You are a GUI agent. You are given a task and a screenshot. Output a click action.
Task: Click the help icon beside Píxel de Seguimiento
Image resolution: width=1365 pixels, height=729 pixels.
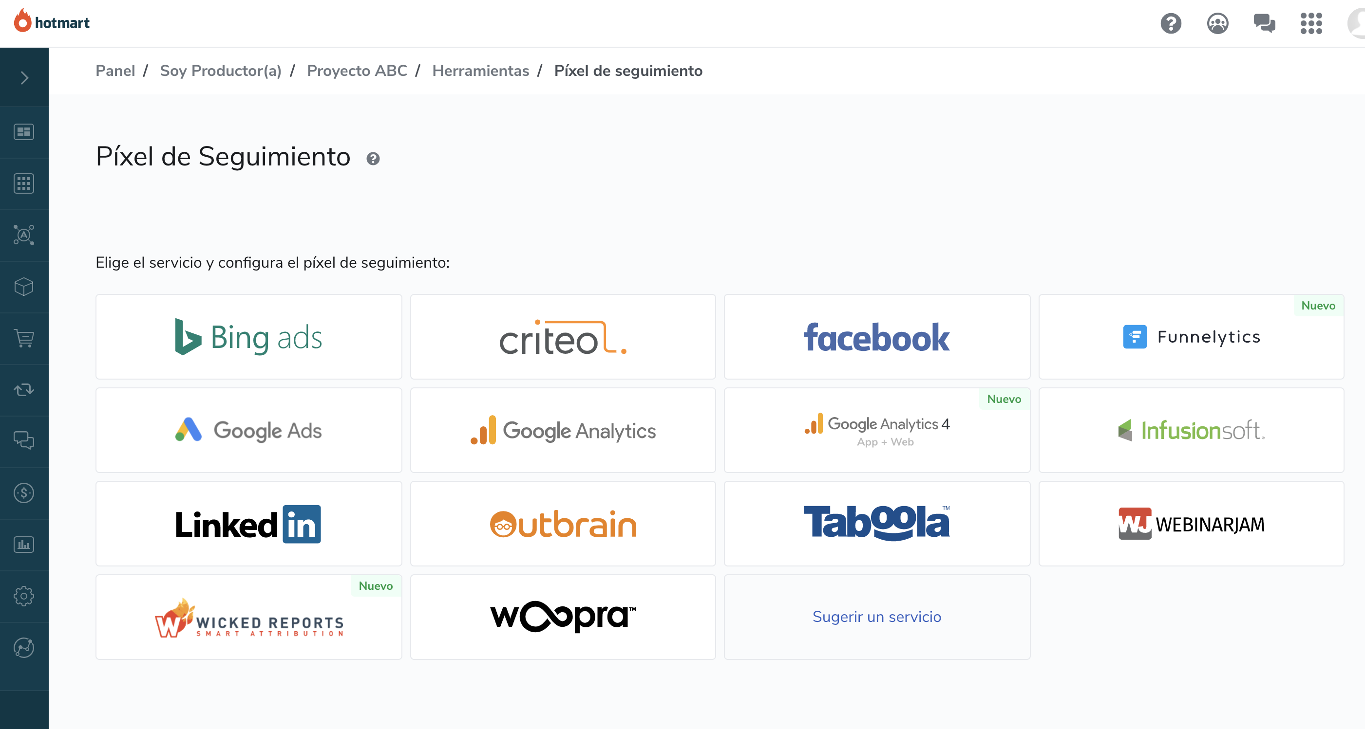373,159
